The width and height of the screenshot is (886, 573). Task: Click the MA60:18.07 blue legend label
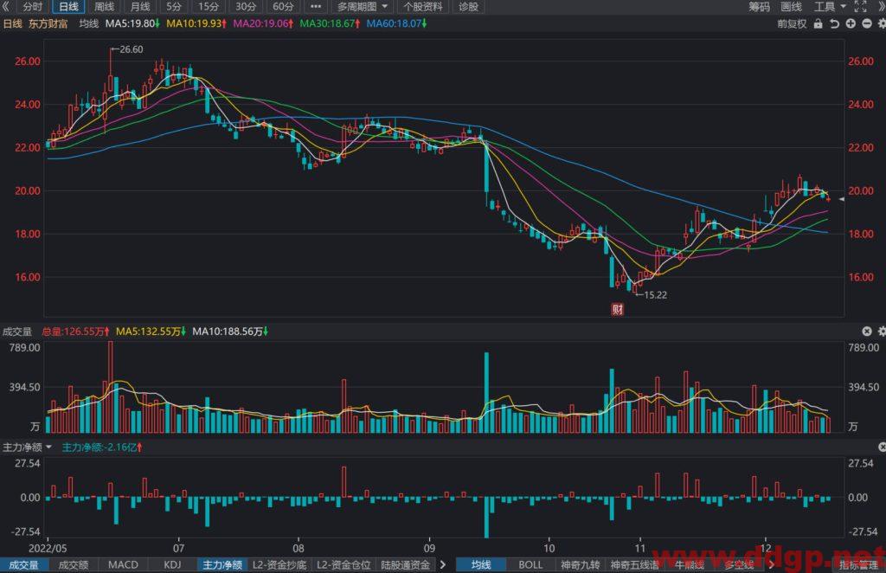(x=396, y=23)
